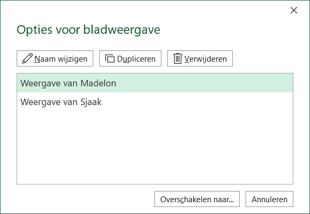Click the Naam wijzigen text label
310x214 pixels.
61,59
